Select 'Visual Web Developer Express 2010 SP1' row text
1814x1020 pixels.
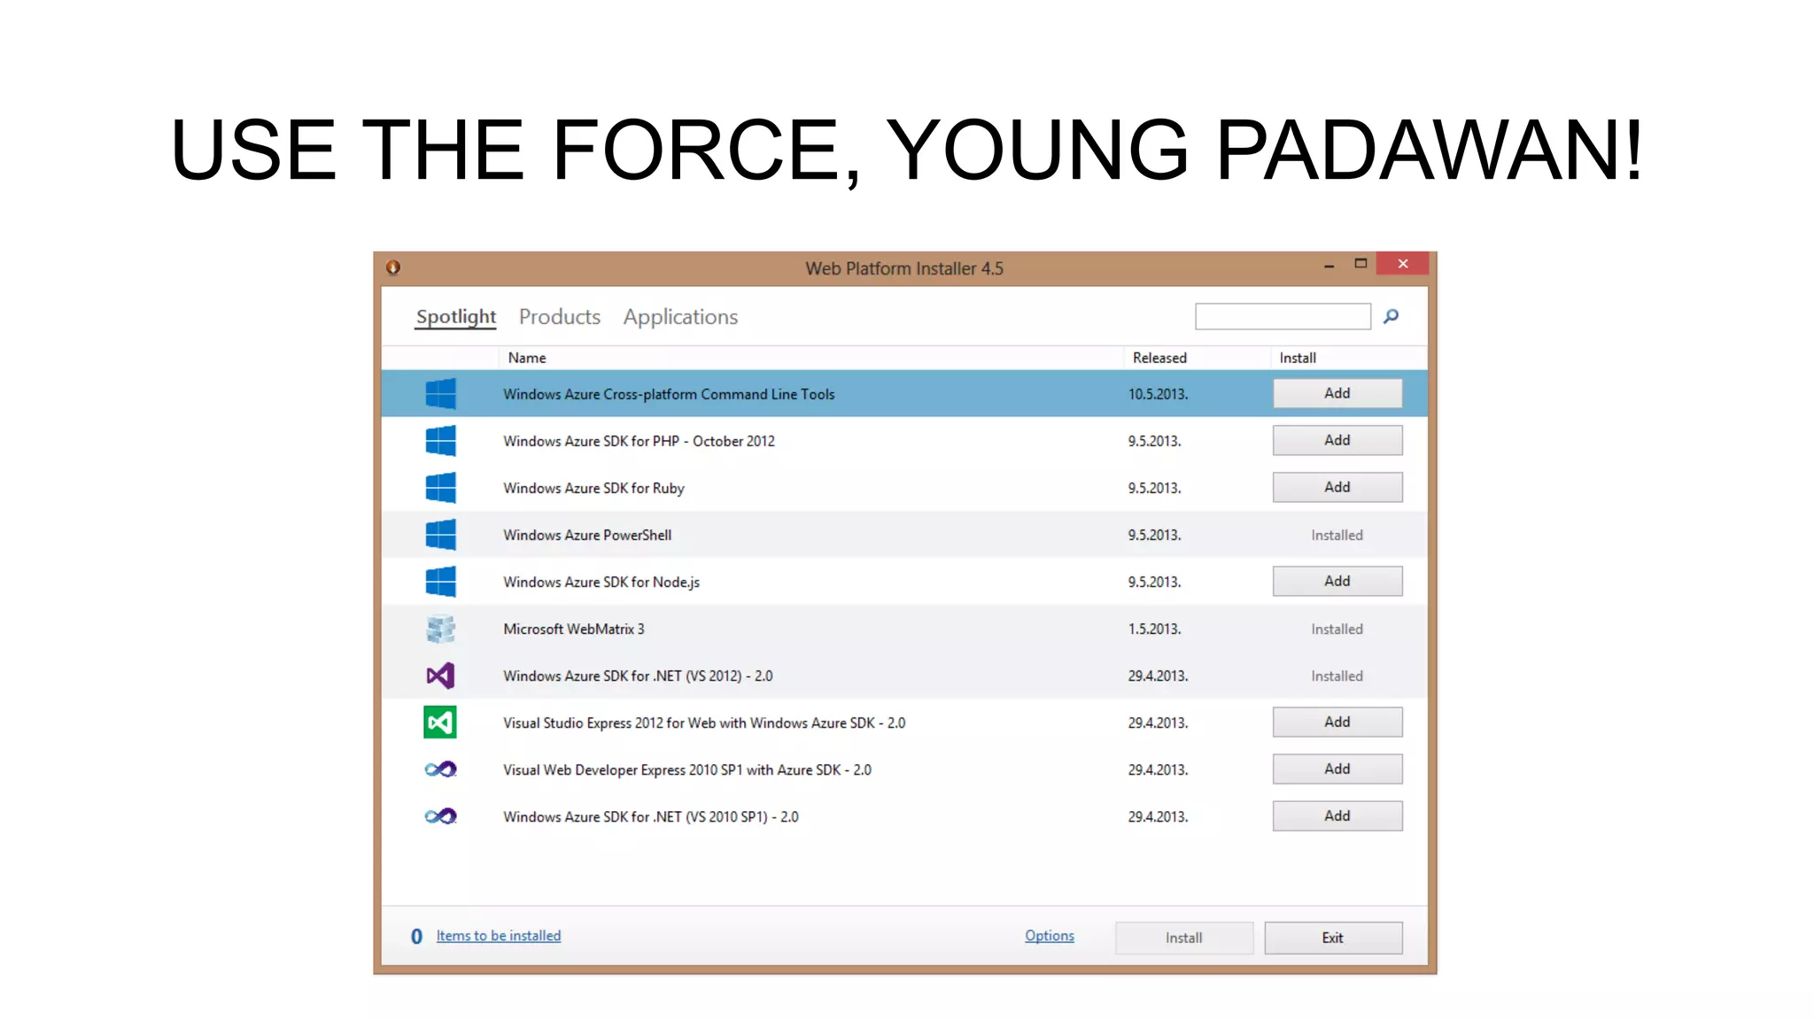click(687, 769)
